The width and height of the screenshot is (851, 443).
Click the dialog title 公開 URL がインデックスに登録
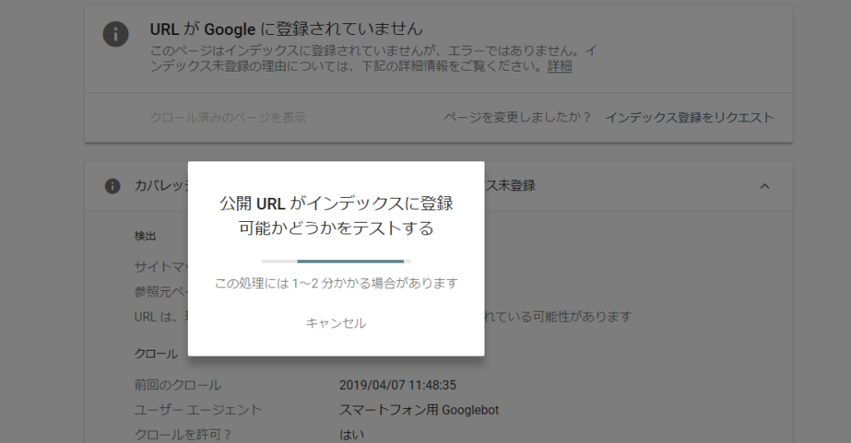pos(336,204)
